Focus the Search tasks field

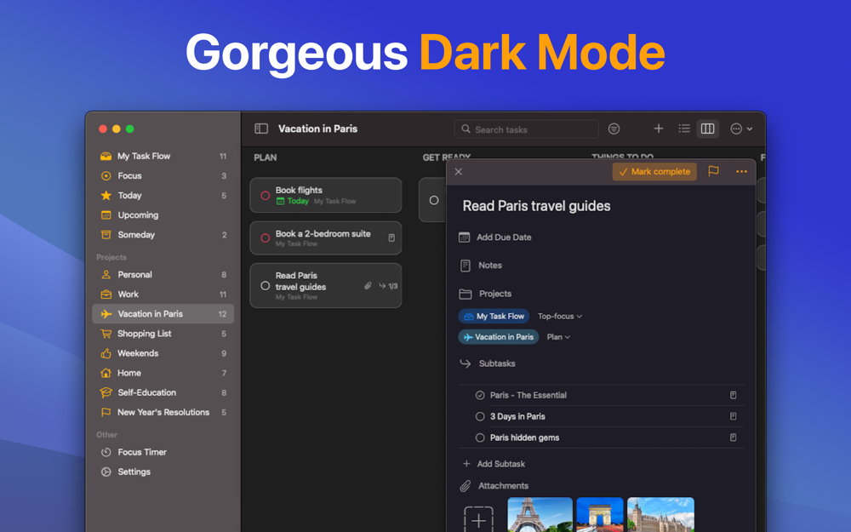pos(527,129)
